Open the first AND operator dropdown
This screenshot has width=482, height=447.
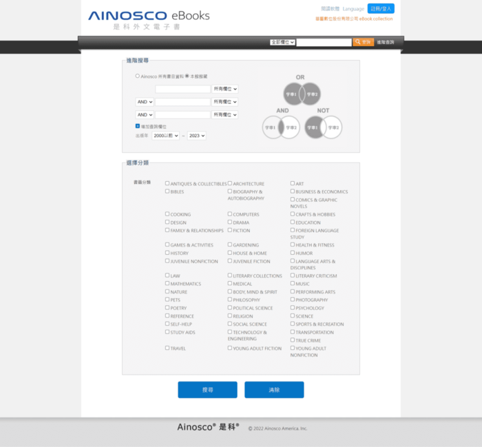145,102
